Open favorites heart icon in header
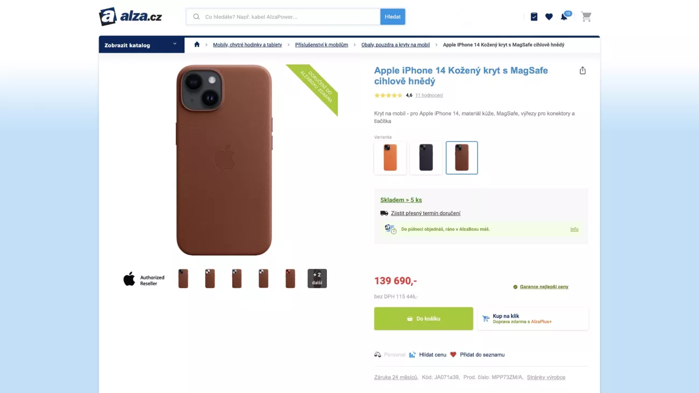The height and width of the screenshot is (393, 699). (549, 17)
